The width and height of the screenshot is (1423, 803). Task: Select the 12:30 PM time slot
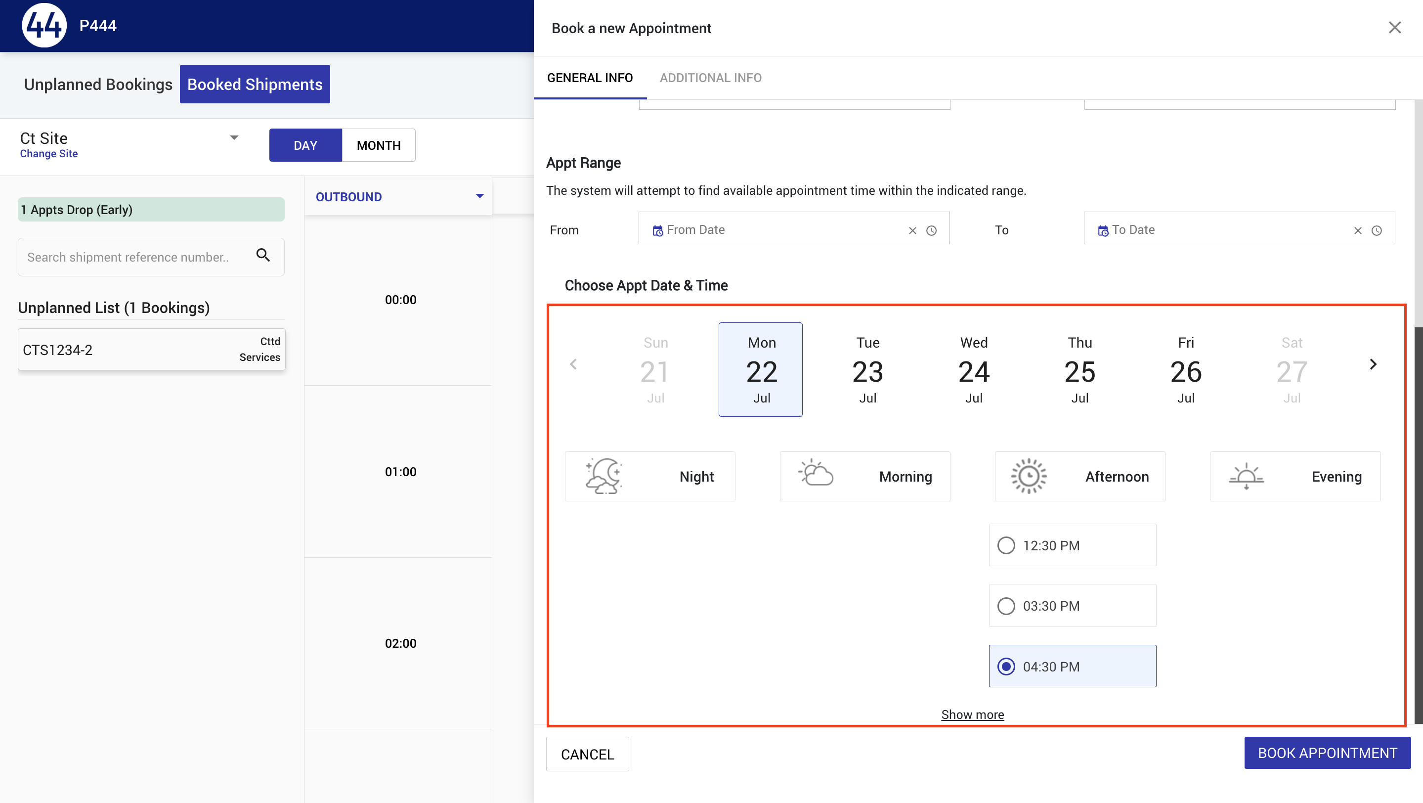pyautogui.click(x=1072, y=545)
